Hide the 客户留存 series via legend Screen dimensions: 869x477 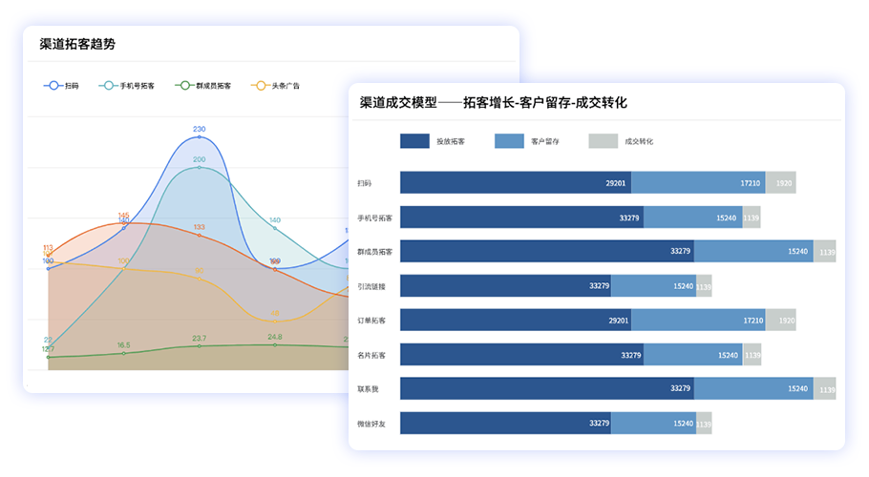509,141
